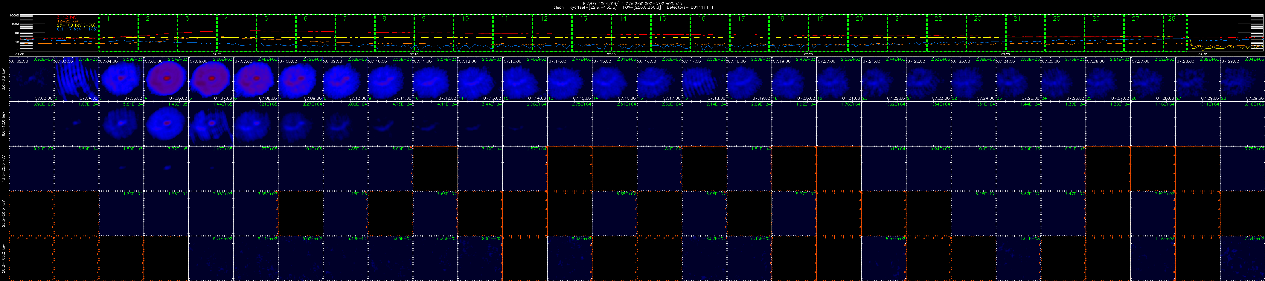This screenshot has height=281, width=1265.
Task: Click the 'clean' algorithm label in header
Action: click(558, 7)
